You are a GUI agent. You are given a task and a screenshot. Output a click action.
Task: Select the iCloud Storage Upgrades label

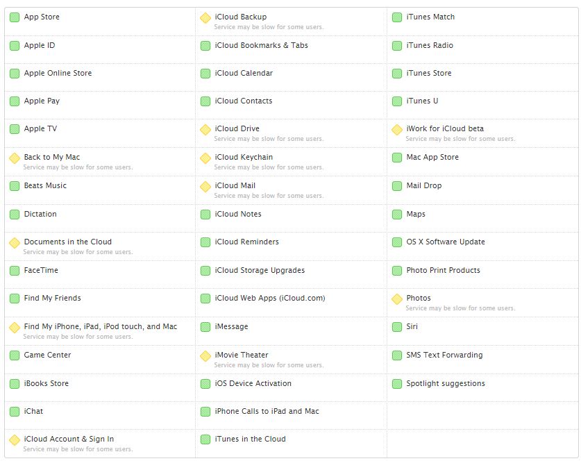(260, 270)
